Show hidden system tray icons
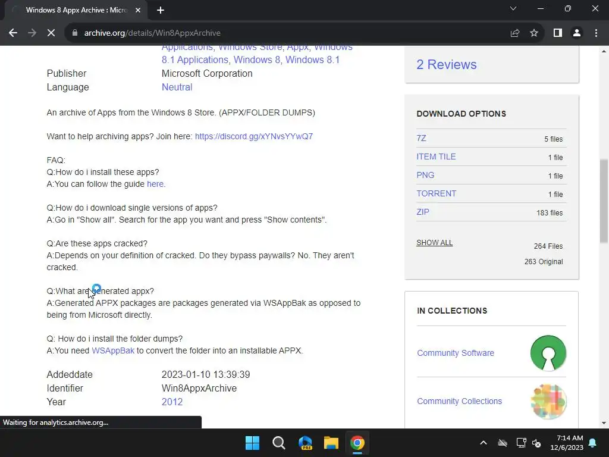 click(x=484, y=443)
